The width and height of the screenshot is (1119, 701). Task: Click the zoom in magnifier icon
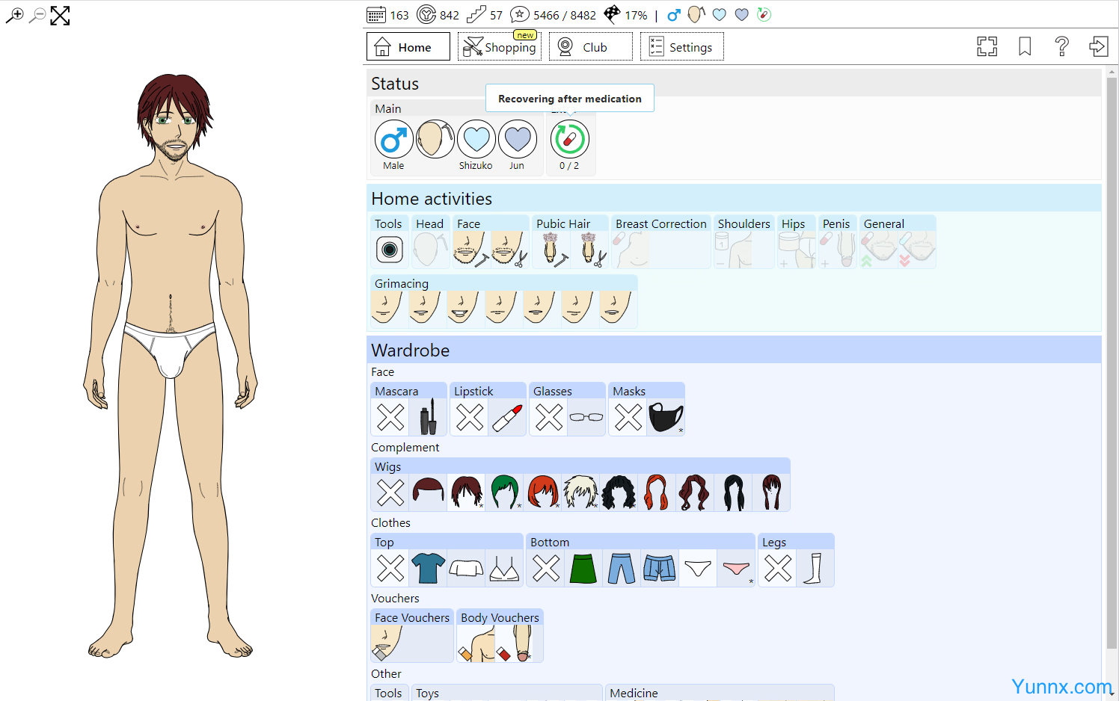(14, 16)
